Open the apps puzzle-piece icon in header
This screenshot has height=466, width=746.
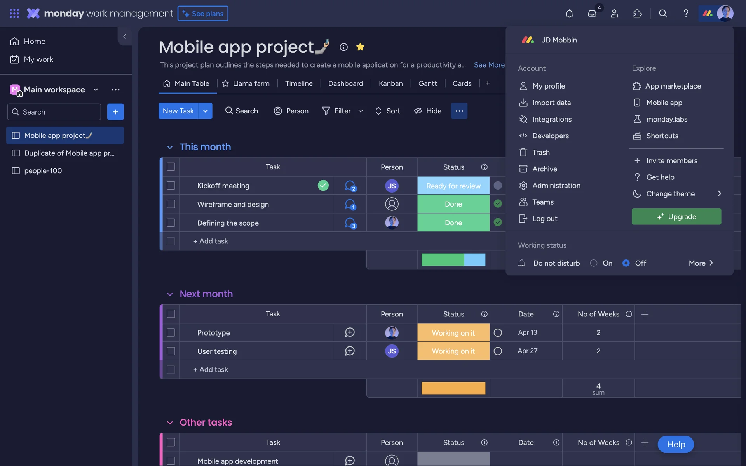637,14
